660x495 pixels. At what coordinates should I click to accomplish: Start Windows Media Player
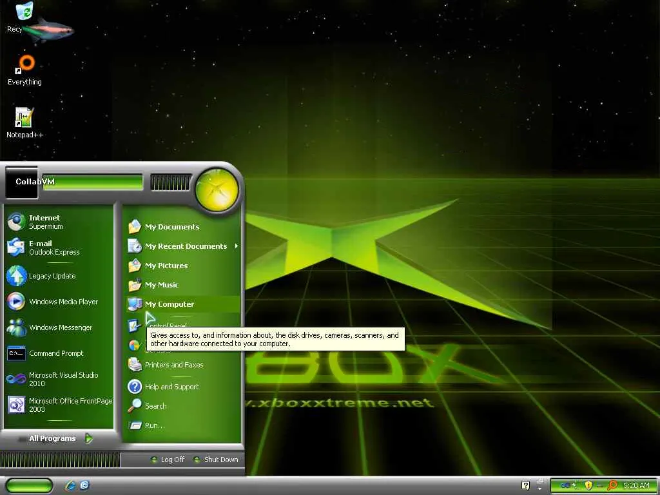59,302
